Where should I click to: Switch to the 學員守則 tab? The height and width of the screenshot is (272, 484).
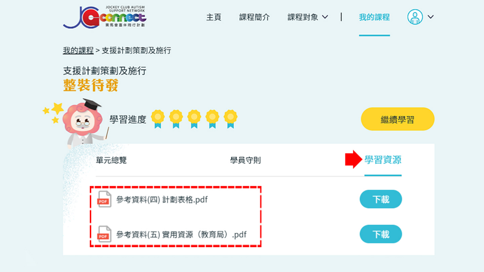(x=246, y=160)
